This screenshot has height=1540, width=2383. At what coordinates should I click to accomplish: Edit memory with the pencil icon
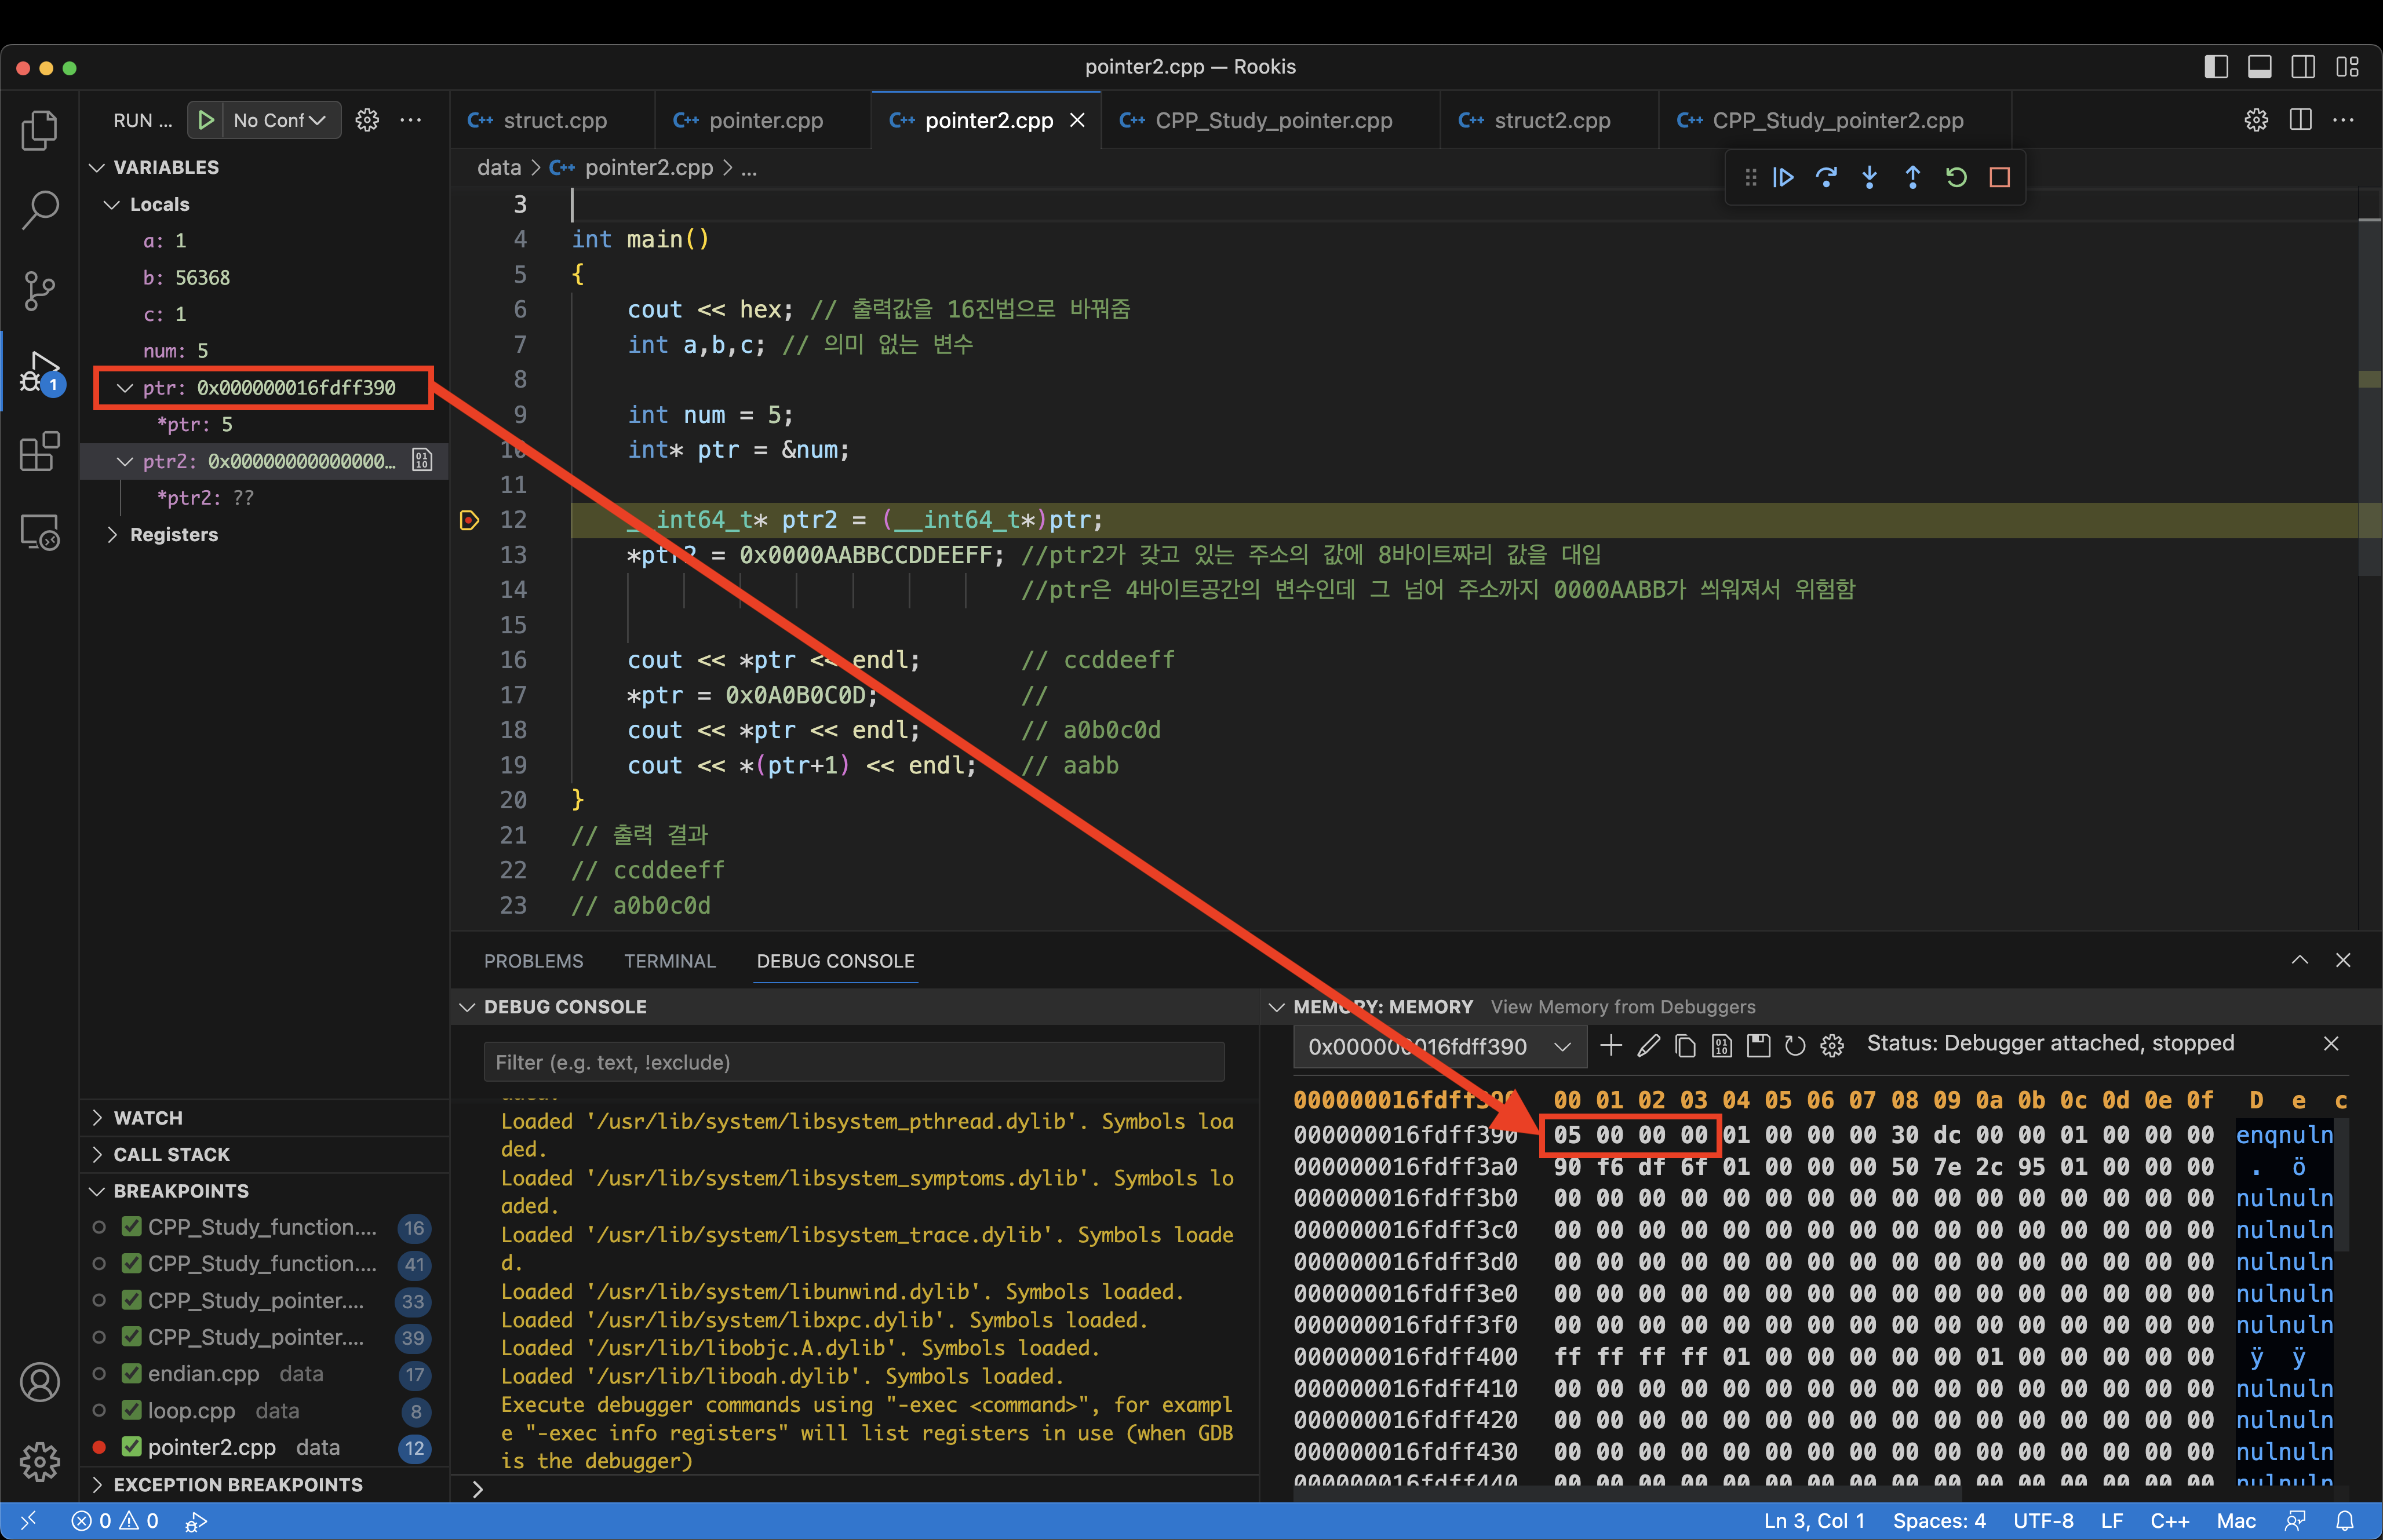(1648, 1046)
